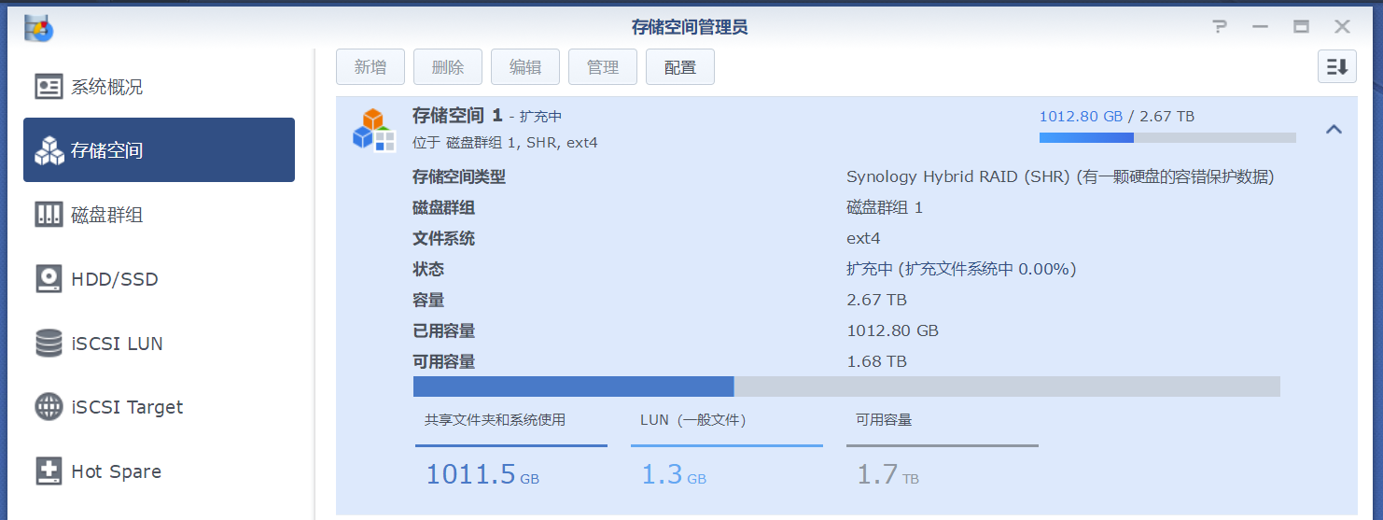Viewport: 1383px width, 520px height.
Task: Click the '磁盘群组 1' value in details
Action: pos(885,207)
